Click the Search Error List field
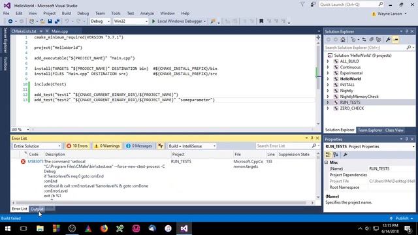418x235 pixels. pos(283,146)
